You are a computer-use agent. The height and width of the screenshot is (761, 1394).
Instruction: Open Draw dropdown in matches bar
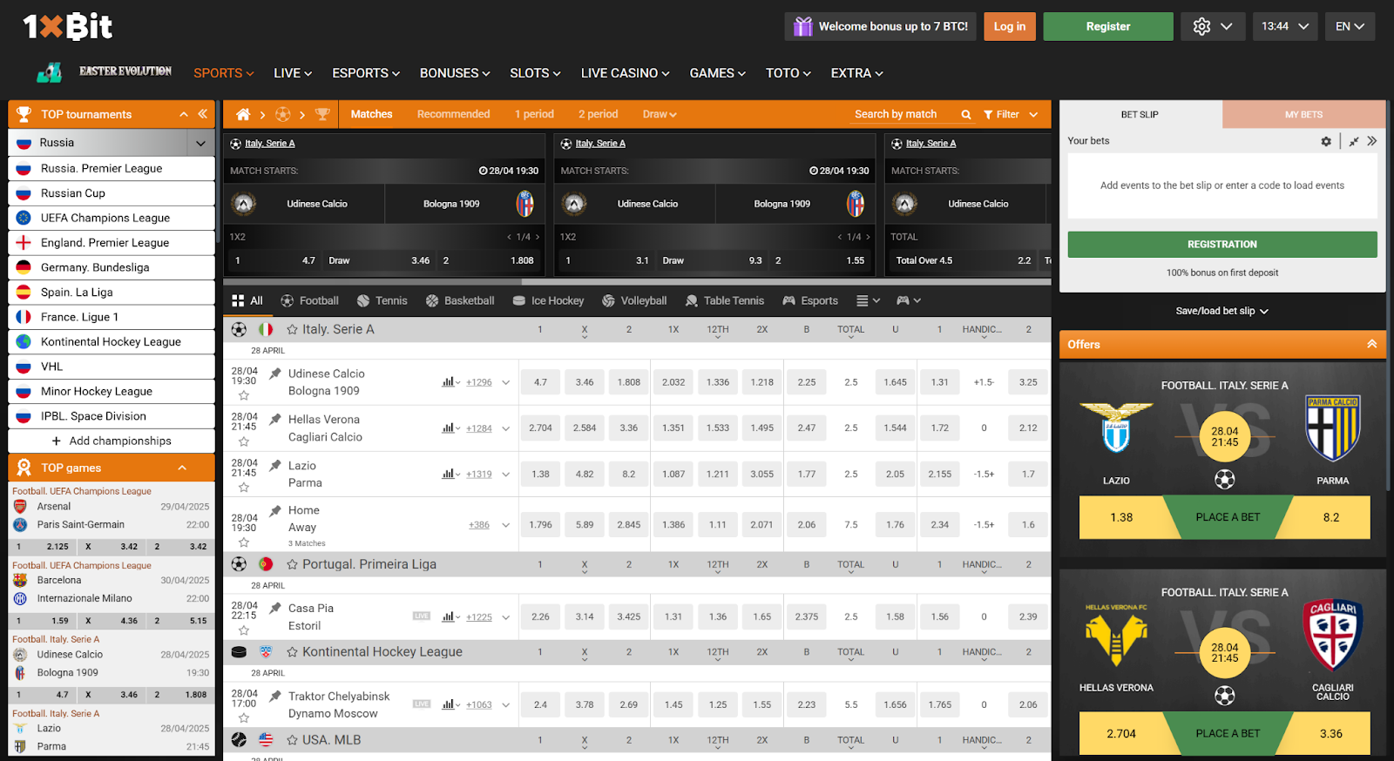[660, 114]
